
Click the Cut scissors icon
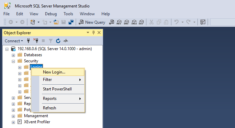tap(151, 22)
